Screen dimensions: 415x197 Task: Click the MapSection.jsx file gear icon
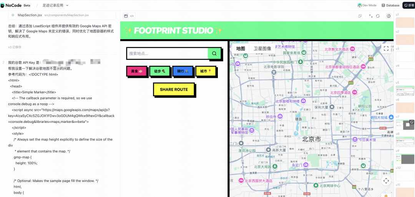(13, 15)
